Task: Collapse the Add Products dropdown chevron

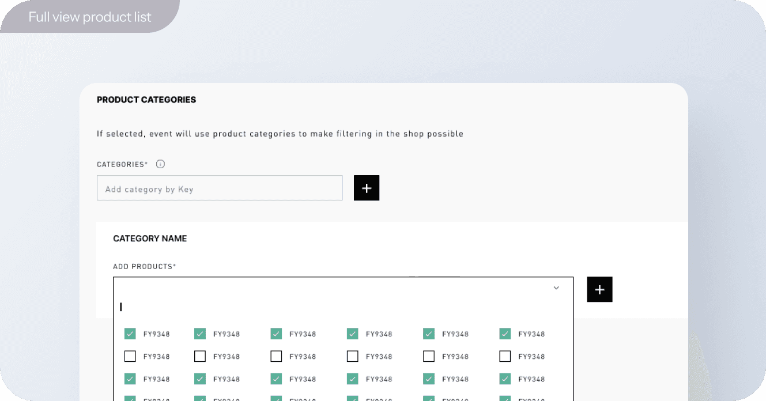Action: pos(556,288)
